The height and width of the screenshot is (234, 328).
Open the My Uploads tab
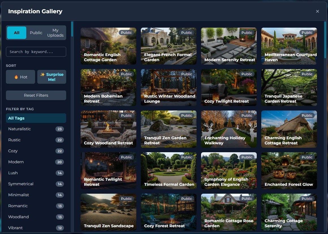55,32
